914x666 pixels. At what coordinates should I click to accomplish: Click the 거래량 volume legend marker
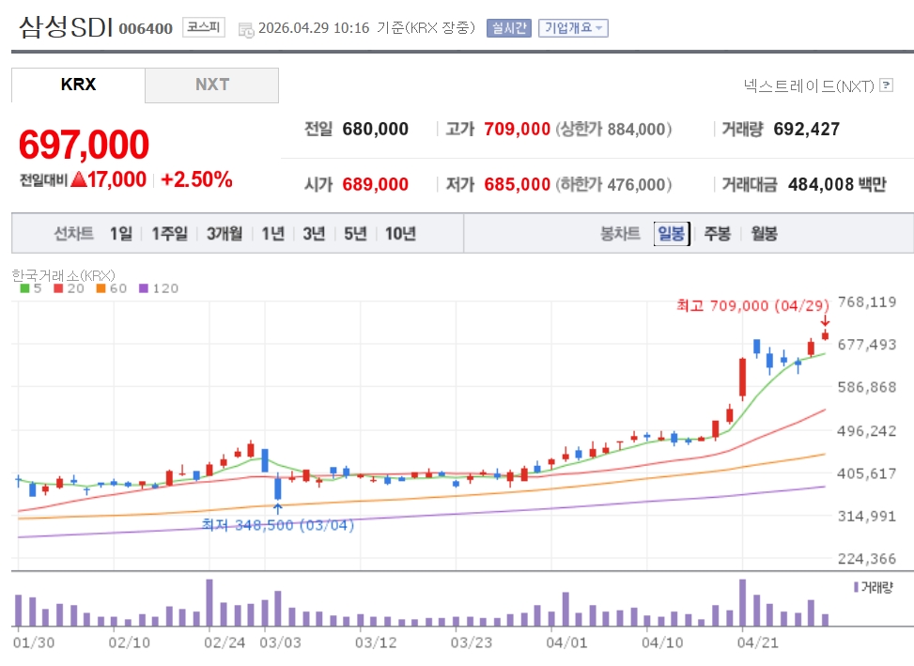856,586
